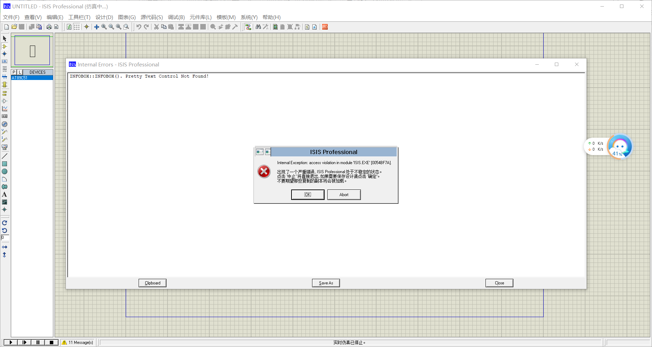652x347 pixels.
Task: Click the vertical flip arrows icon
Action: (x=5, y=255)
